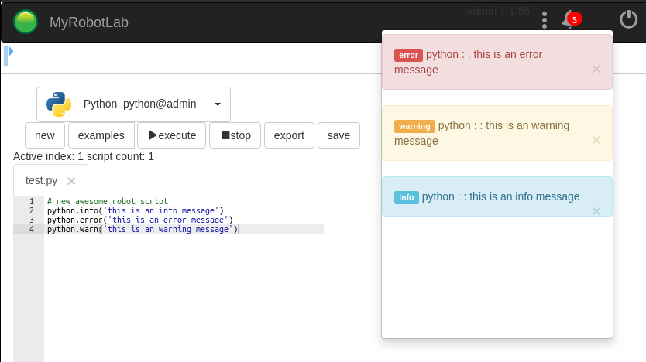646x362 pixels.
Task: Click the comment line new awesome robot script
Action: pos(108,201)
